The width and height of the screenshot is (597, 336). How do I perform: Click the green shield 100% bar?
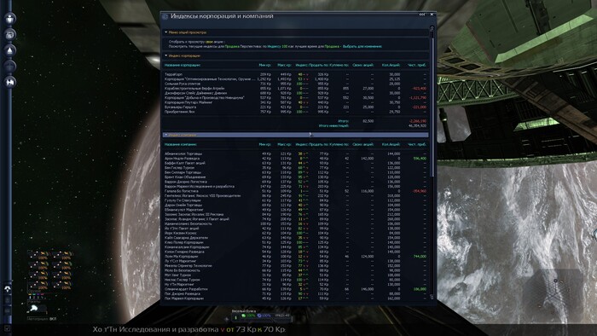point(249,316)
